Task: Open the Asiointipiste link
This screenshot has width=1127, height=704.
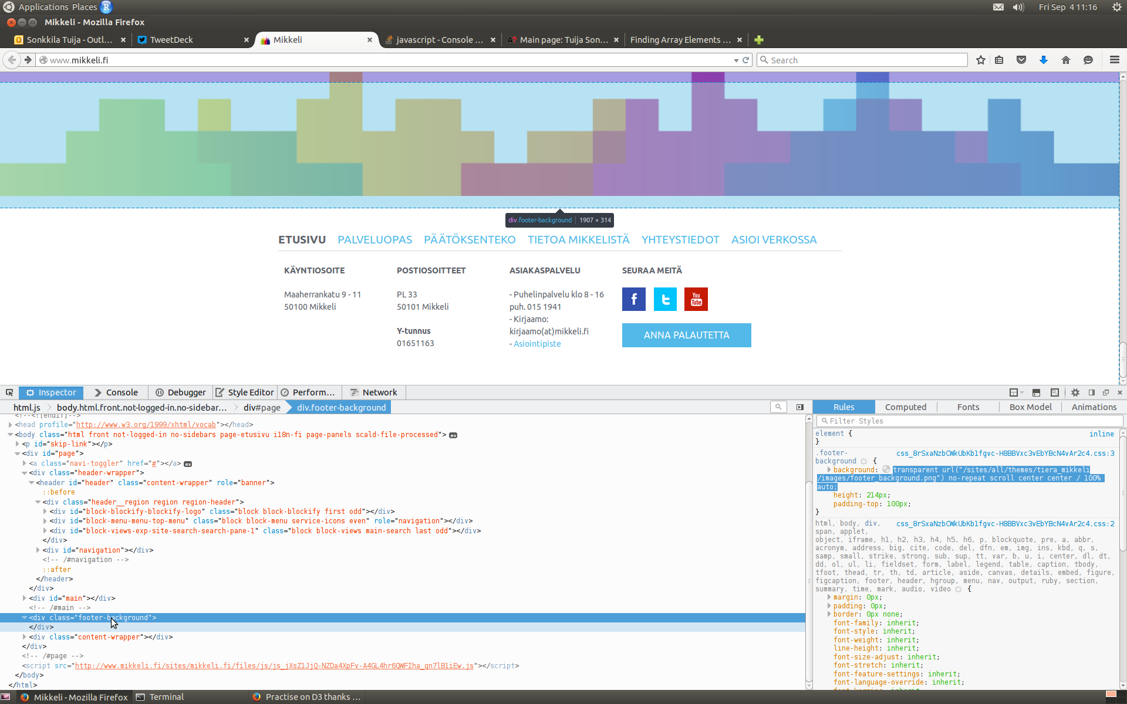Action: (x=537, y=344)
